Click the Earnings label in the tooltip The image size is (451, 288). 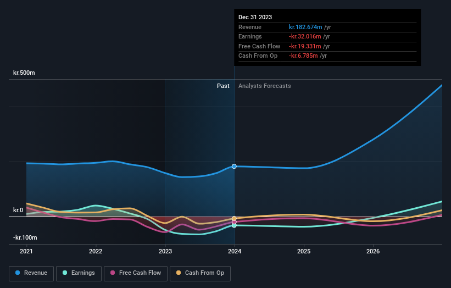[250, 36]
